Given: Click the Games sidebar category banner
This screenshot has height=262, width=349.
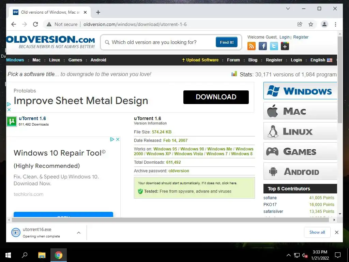Looking at the screenshot, I should coord(300,151).
